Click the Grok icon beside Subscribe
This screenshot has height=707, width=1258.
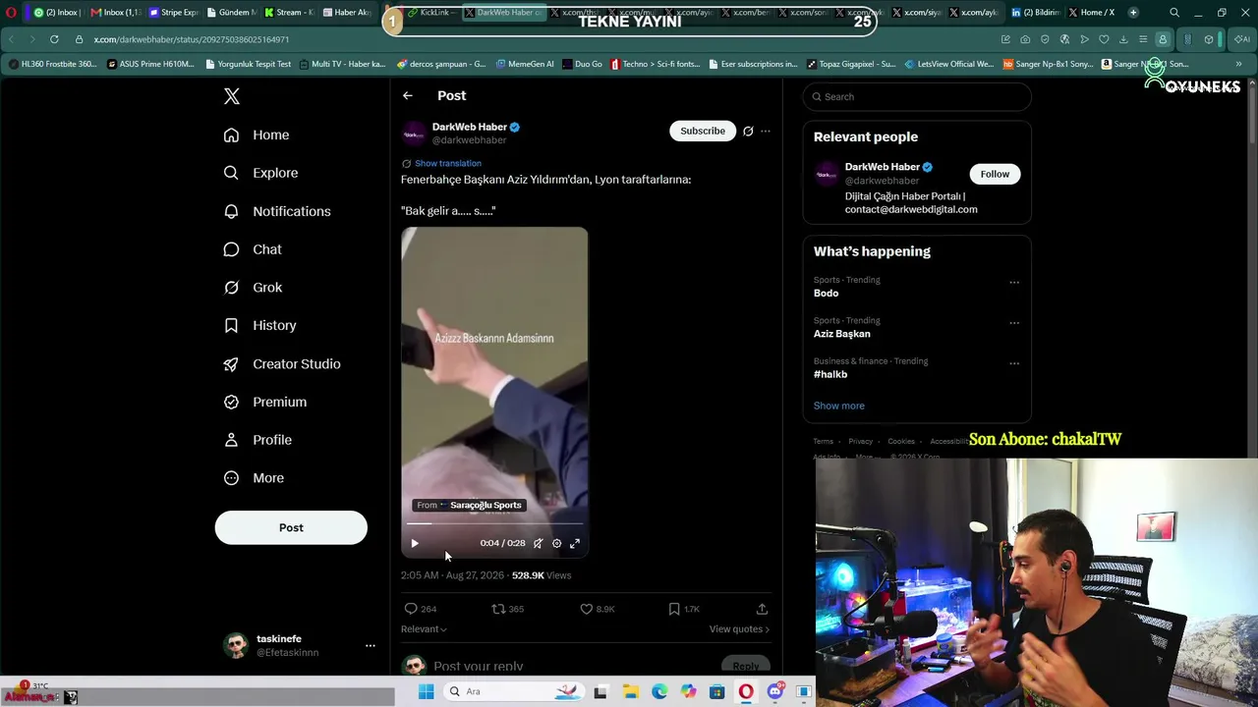click(748, 131)
